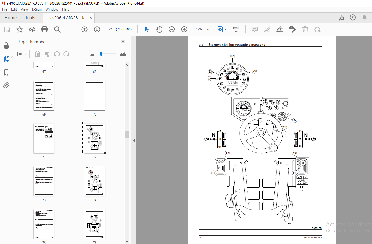372x244 pixels.
Task: Open the File menu
Action: point(5,9)
